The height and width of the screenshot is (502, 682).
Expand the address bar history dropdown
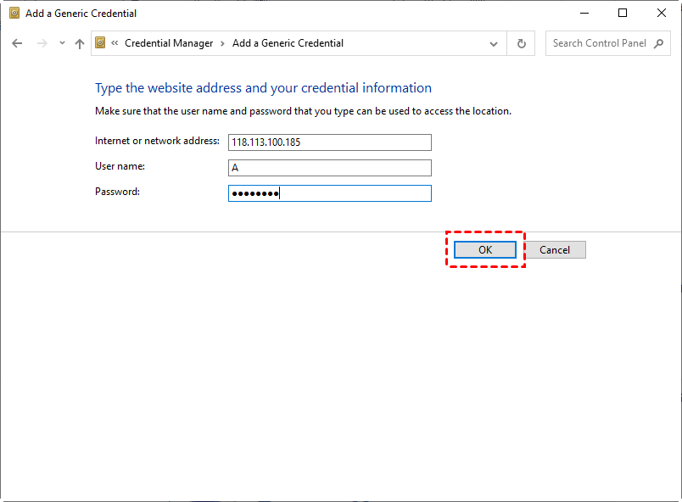(x=494, y=43)
